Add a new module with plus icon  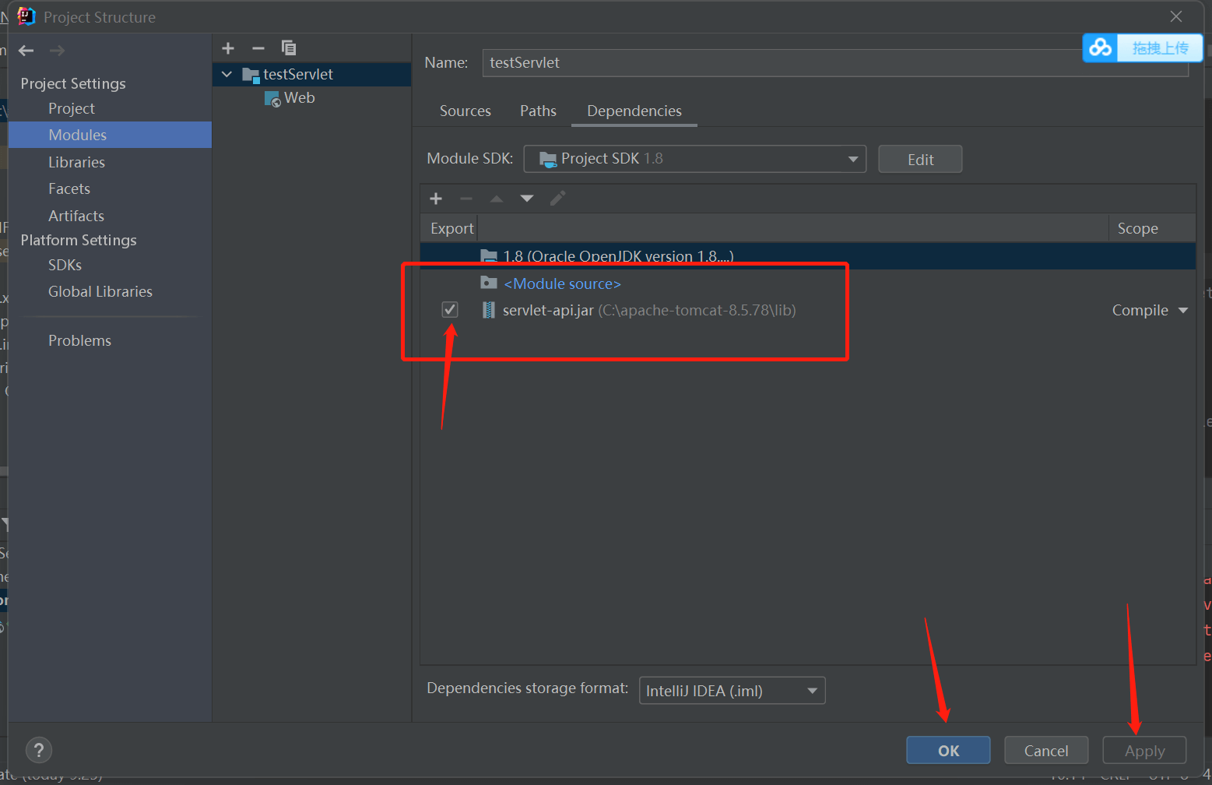(x=228, y=48)
